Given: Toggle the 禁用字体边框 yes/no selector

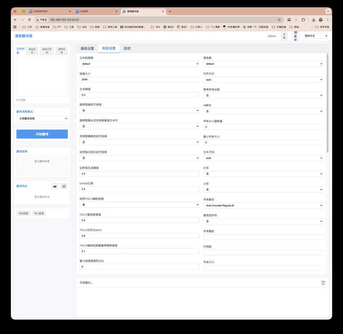Looking at the screenshot, I should tap(263, 96).
